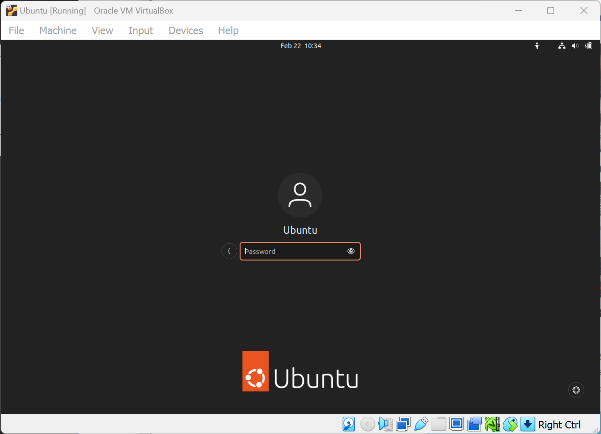The image size is (601, 434).
Task: Click the network adapters status icon
Action: [x=403, y=424]
